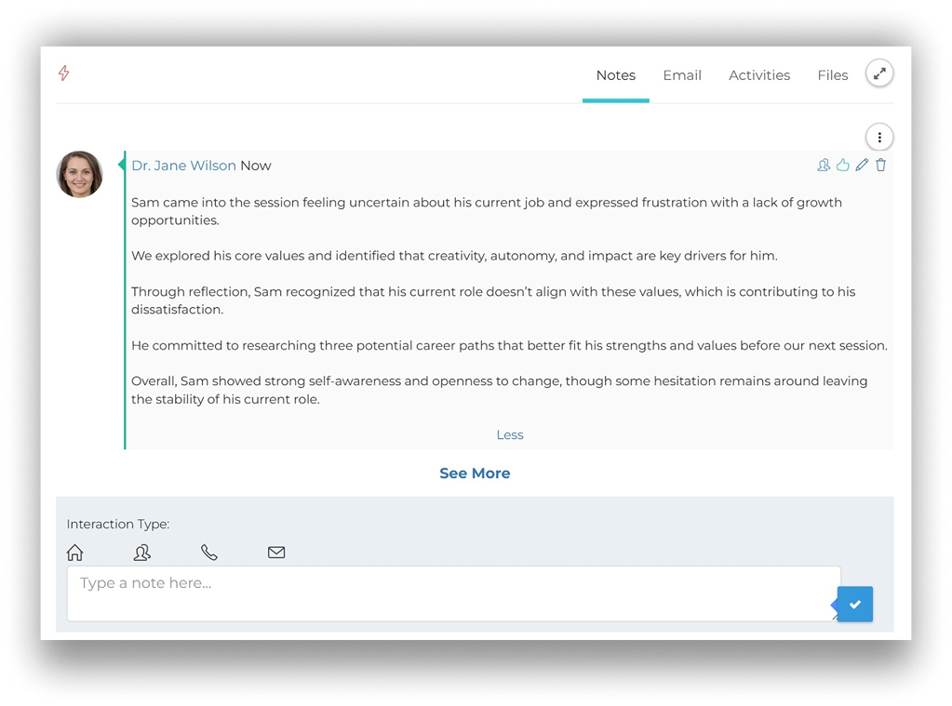Viewport: 952px width, 706px height.
Task: Open the three-dot options menu
Action: [878, 136]
